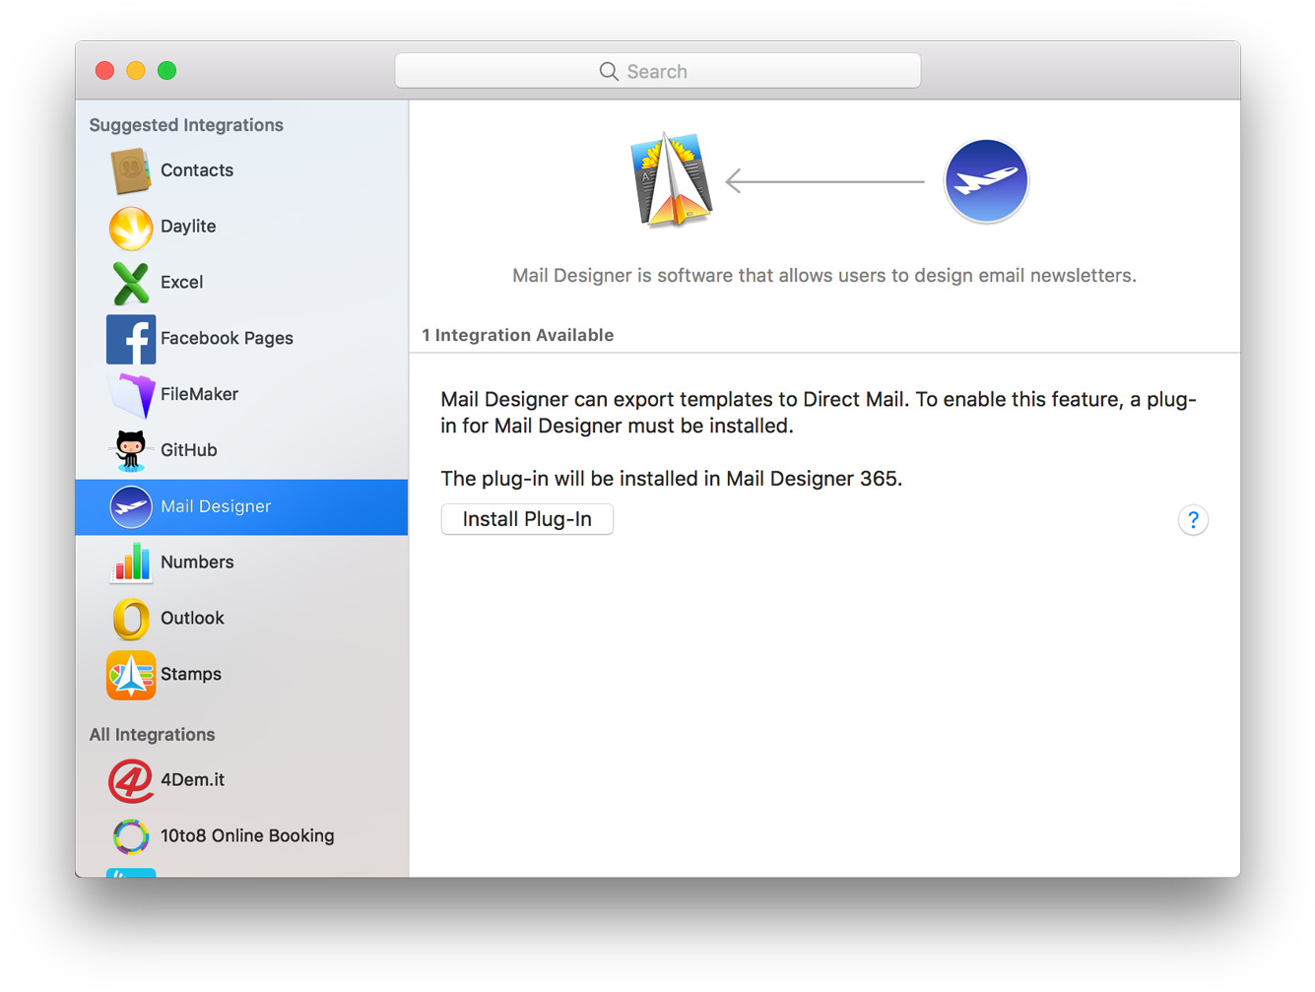This screenshot has width=1315, height=992.
Task: Open the Daylite integration
Action: click(x=131, y=227)
